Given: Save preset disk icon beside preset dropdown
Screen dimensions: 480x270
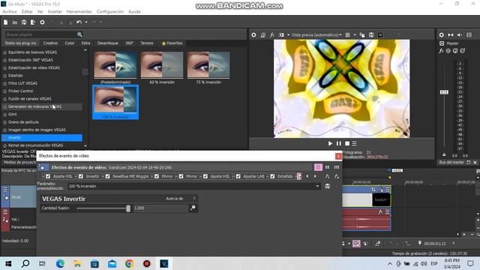Looking at the screenshot, I should tap(327, 186).
